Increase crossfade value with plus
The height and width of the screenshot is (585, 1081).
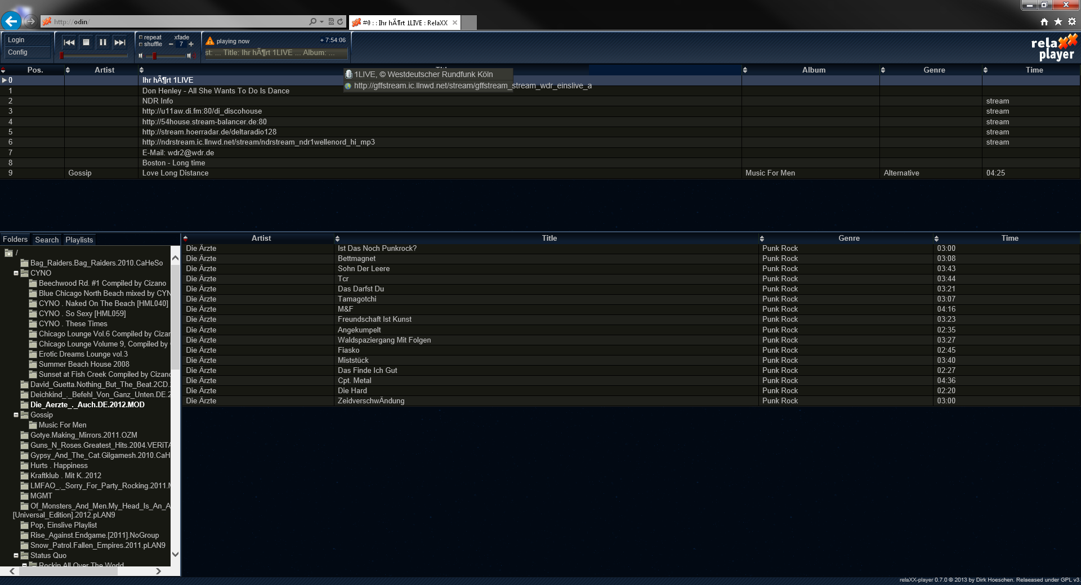point(191,44)
